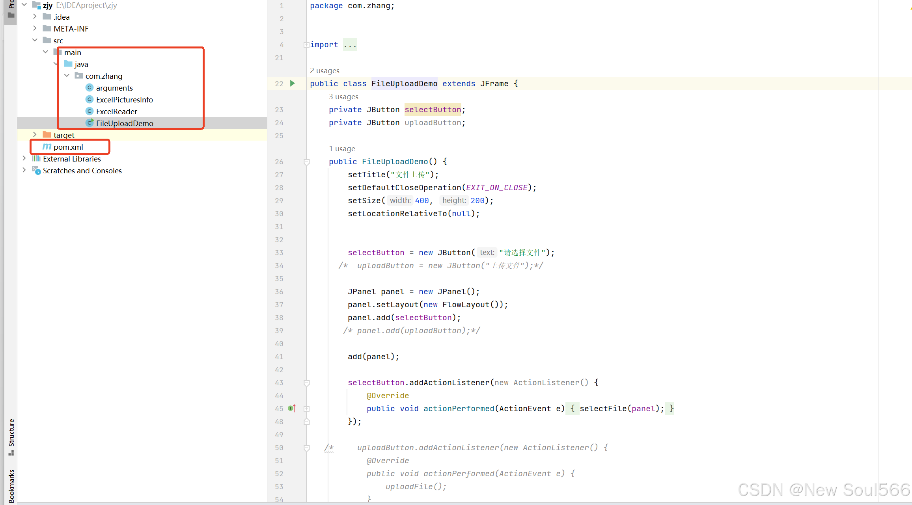Click the override marker on line 45
Screen dimensions: 912x505
[291, 408]
